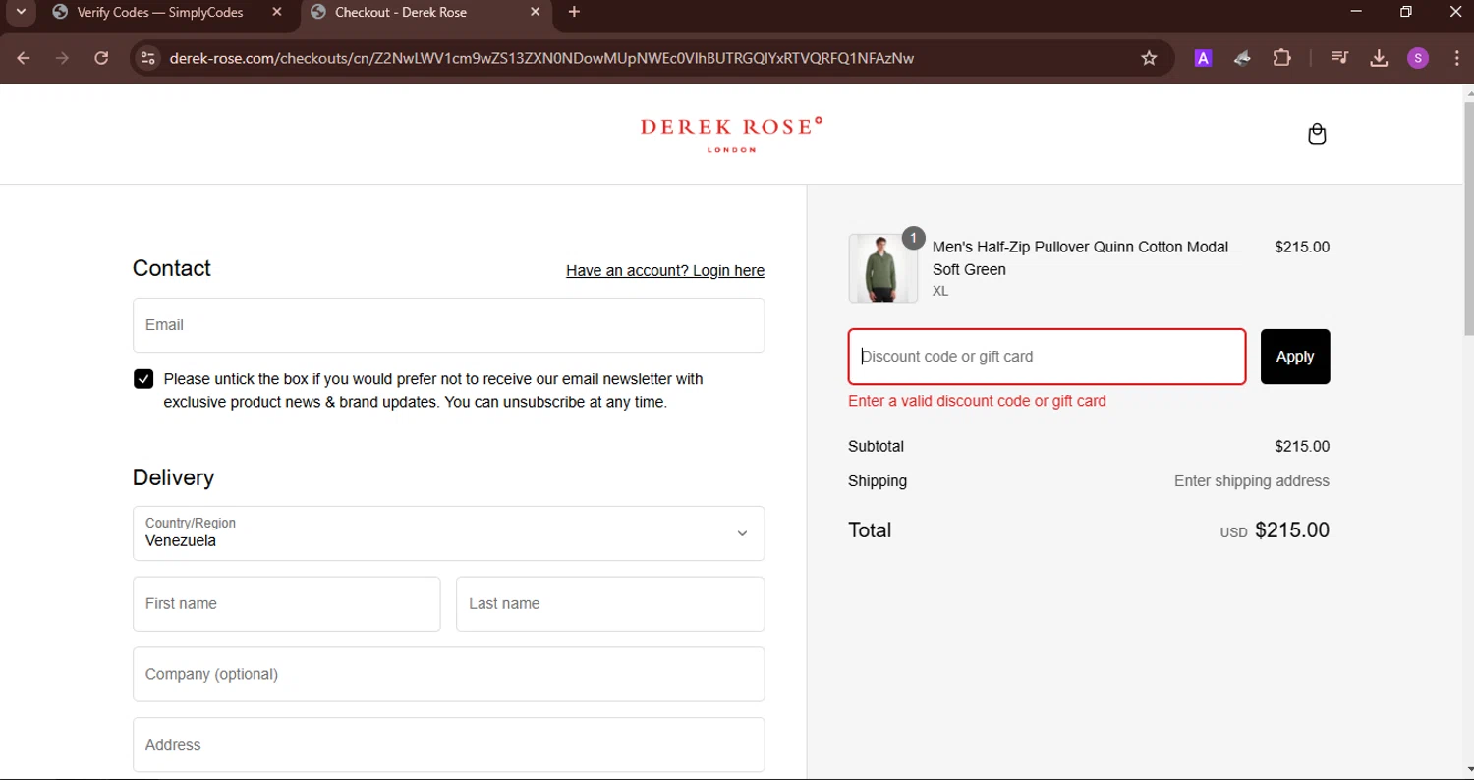Click the Address field
The image size is (1474, 780).
[449, 745]
